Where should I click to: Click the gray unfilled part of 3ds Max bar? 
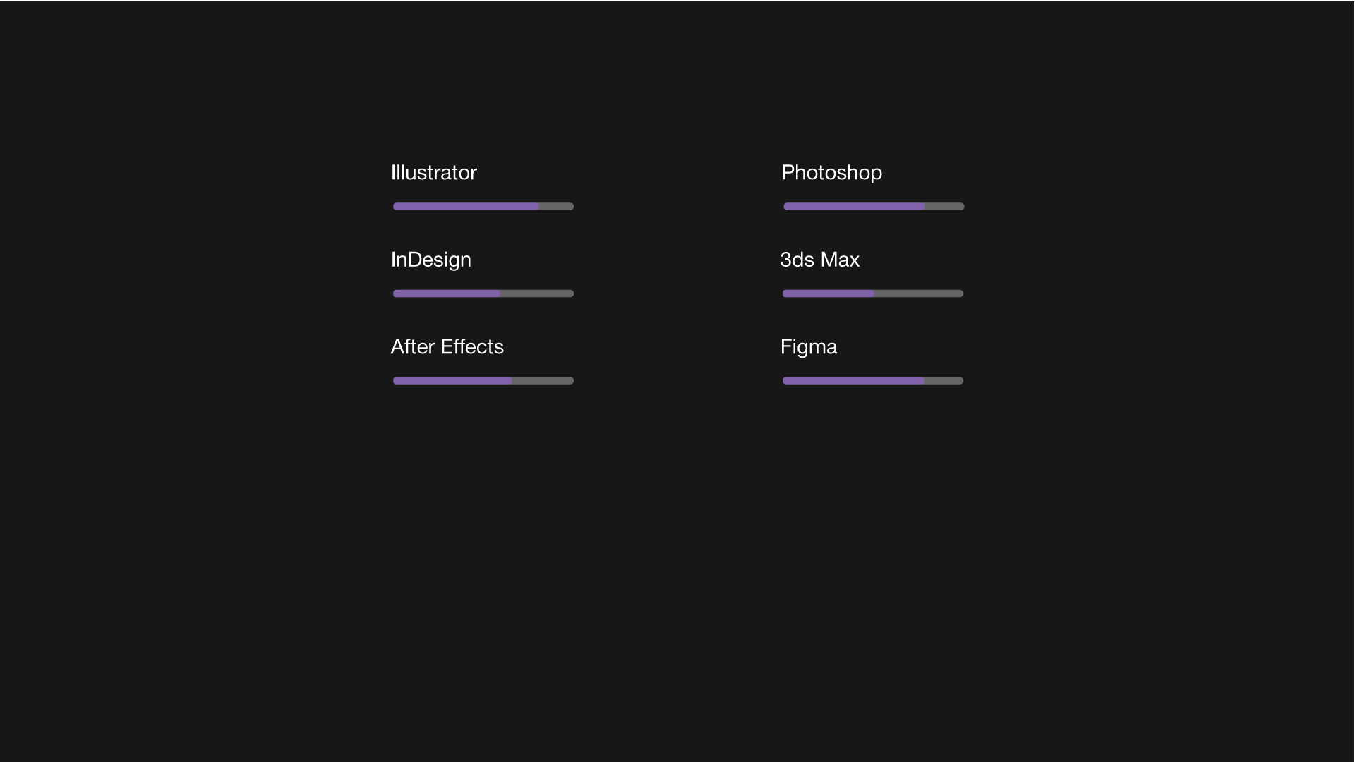(x=918, y=294)
